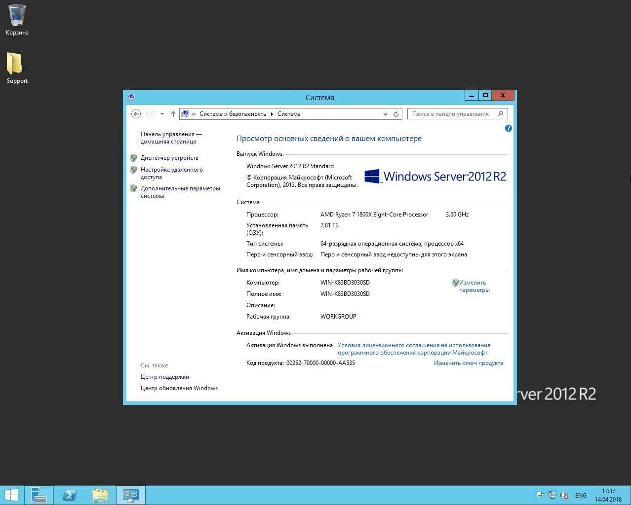Click the shield icon next to Изменить параметры
This screenshot has width=631, height=505.
coord(455,283)
